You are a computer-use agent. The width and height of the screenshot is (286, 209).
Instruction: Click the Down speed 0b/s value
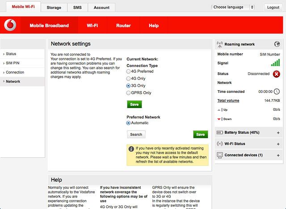click(x=276, y=119)
